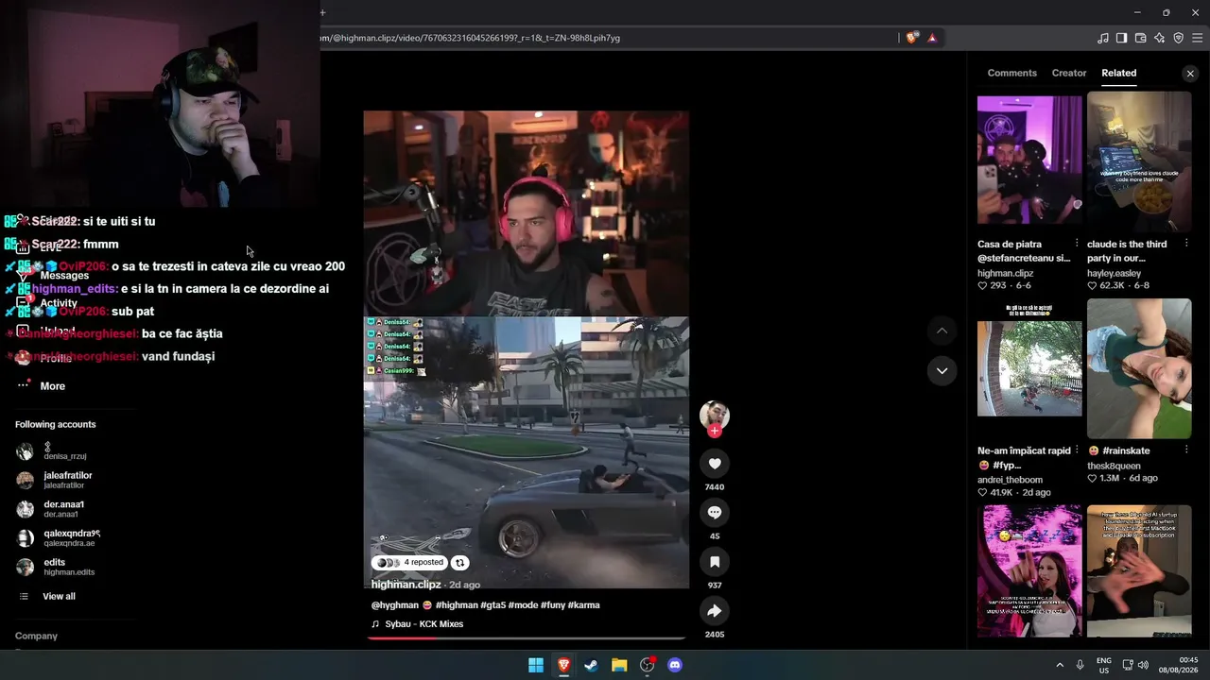The image size is (1210, 680).
Task: Open the qalexqndra.ae following account
Action: 59,537
